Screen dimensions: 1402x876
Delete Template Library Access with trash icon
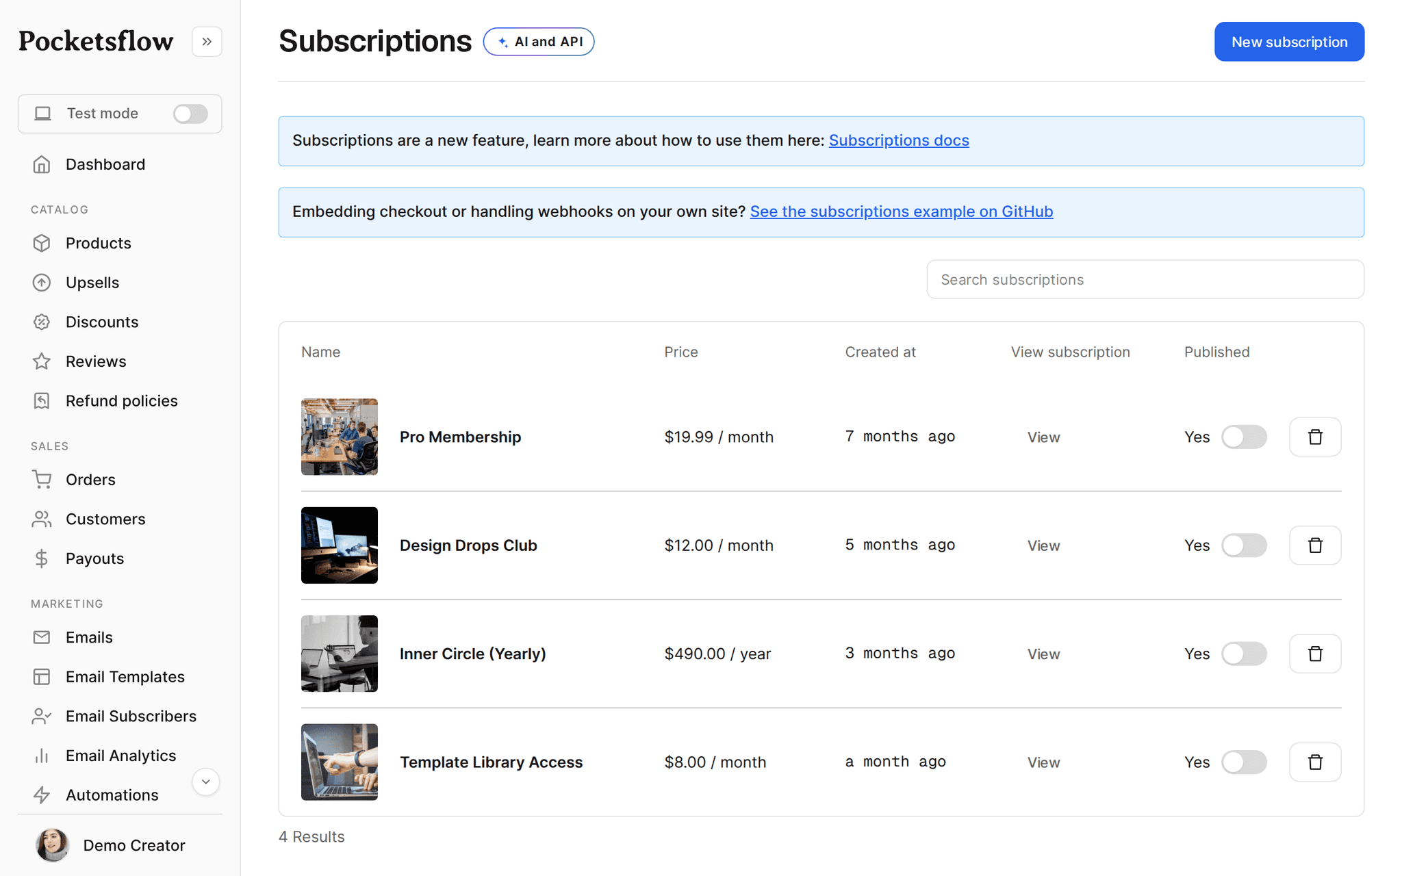1315,762
